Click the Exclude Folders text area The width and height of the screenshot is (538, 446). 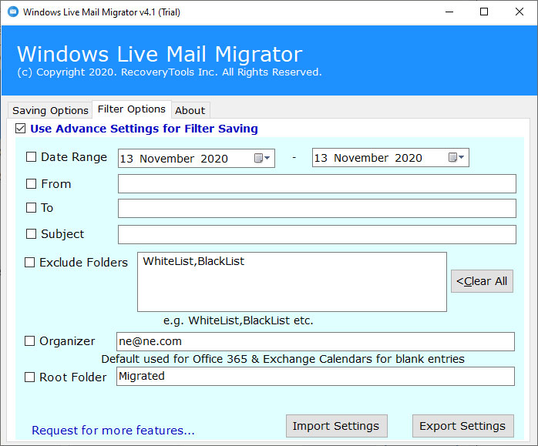coord(292,282)
